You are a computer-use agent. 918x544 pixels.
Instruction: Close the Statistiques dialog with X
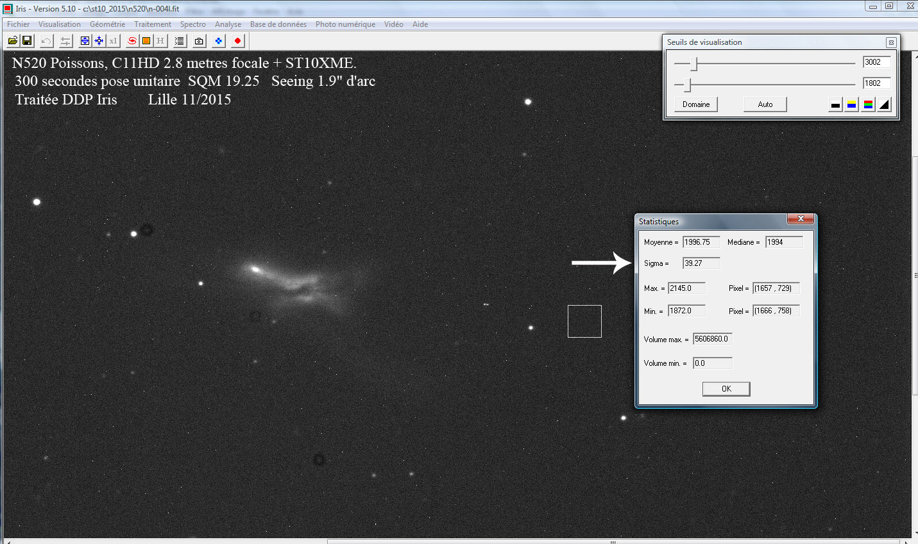[801, 219]
